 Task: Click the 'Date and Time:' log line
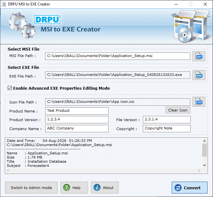click(x=49, y=141)
